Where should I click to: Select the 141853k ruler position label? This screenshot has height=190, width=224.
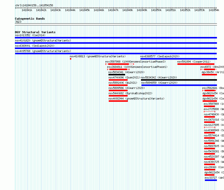tap(200, 10)
